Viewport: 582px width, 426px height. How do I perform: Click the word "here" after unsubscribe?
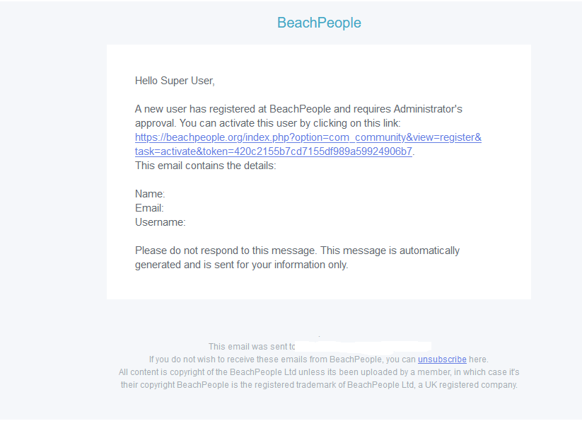pyautogui.click(x=478, y=359)
